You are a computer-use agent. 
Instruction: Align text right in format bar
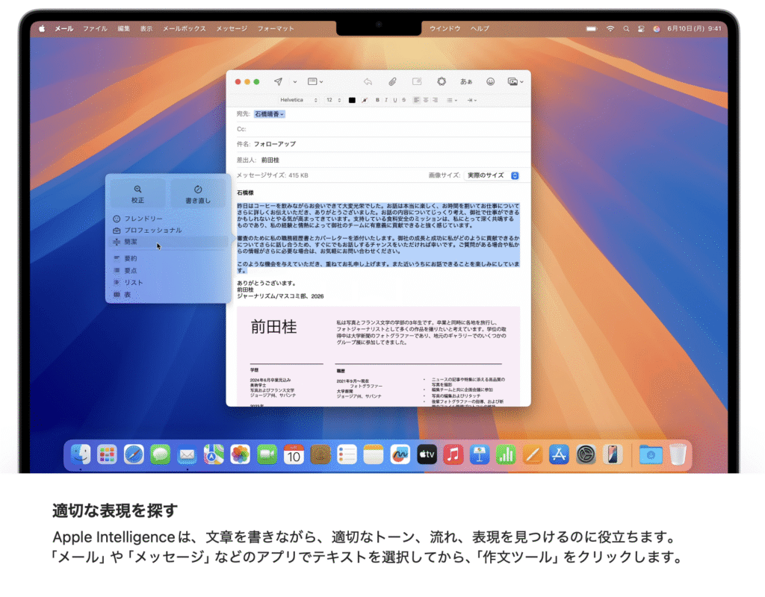[435, 100]
